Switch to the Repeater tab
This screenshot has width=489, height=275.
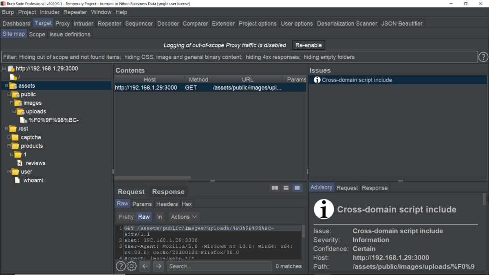click(109, 23)
